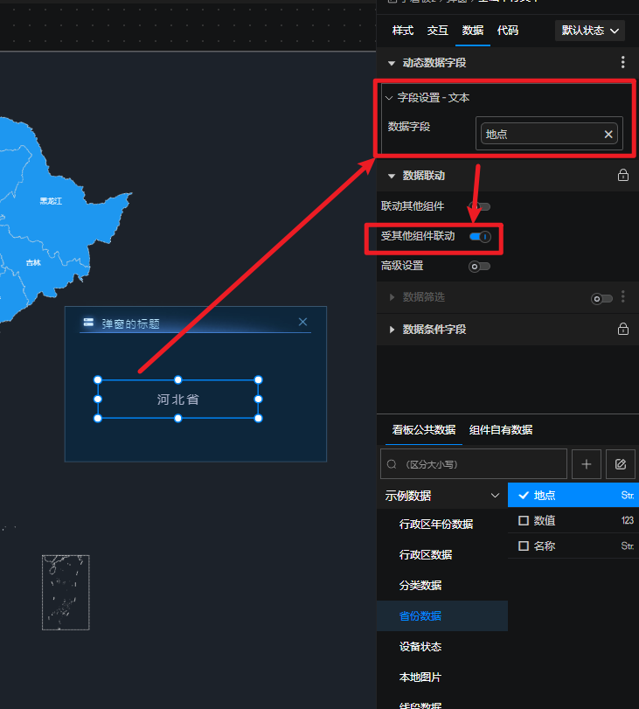Click the lock icon beside 数据联动
This screenshot has height=709, width=639.
[622, 176]
